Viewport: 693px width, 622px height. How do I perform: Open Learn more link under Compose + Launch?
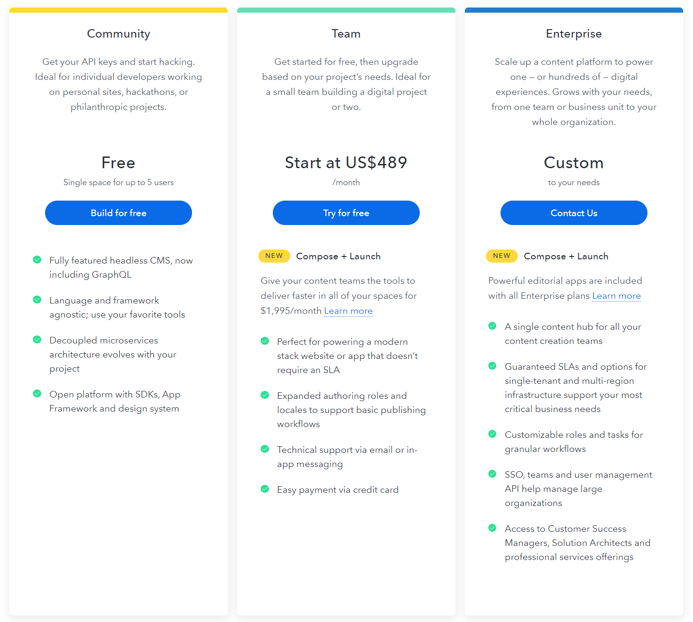(348, 311)
